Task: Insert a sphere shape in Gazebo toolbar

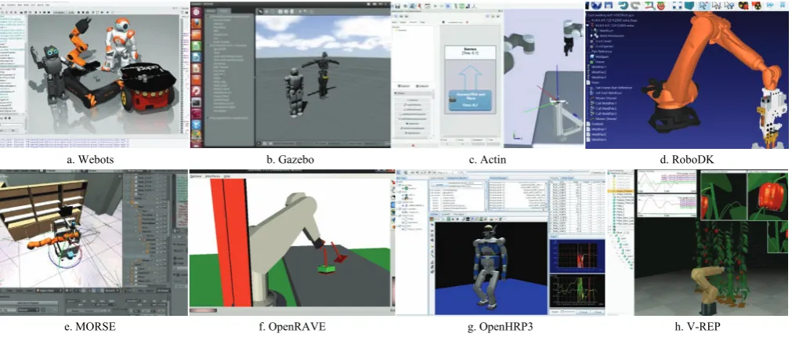Action: point(286,12)
